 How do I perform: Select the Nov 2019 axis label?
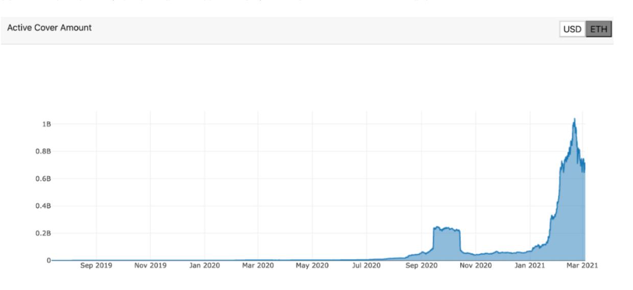pos(150,265)
